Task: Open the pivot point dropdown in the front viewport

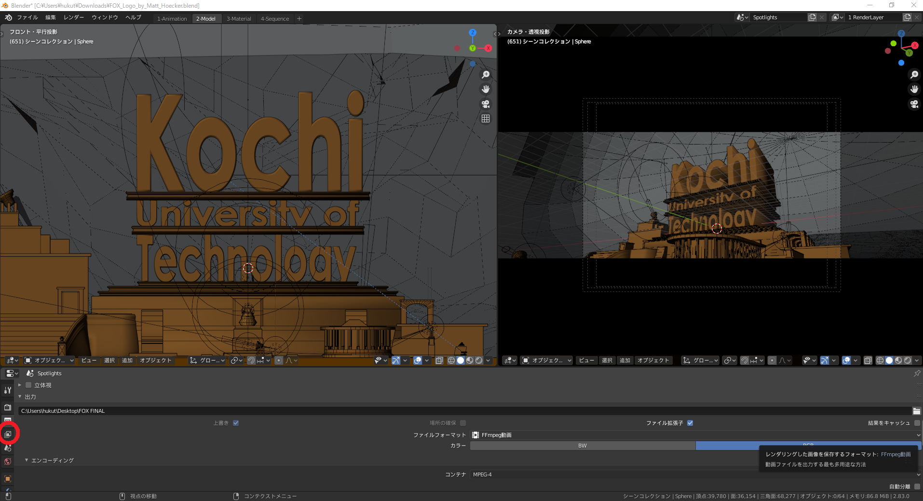Action: 236,360
